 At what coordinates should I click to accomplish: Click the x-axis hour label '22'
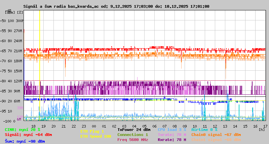click(x=74, y=126)
